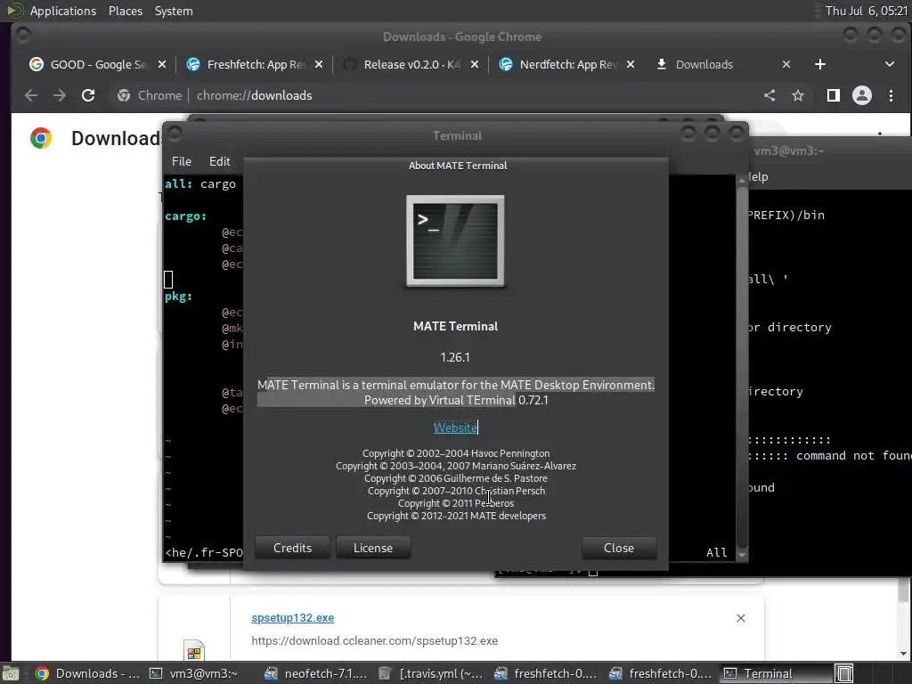Click the MATE Terminal logo image
Image resolution: width=912 pixels, height=684 pixels.
(455, 240)
